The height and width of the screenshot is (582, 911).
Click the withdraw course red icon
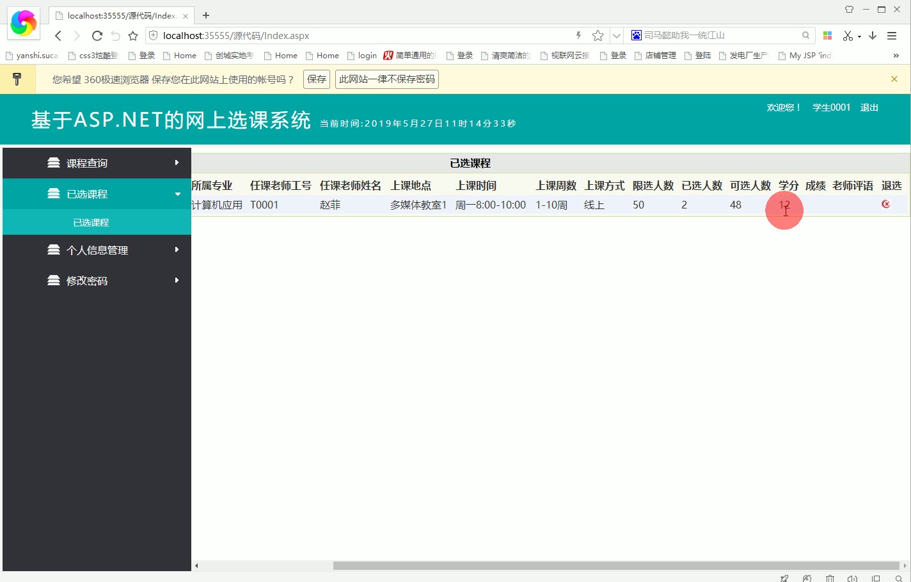pos(886,204)
